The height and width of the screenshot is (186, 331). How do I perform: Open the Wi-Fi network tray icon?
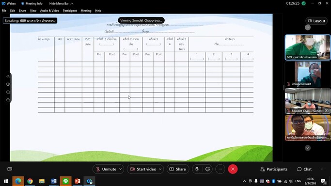point(285,181)
